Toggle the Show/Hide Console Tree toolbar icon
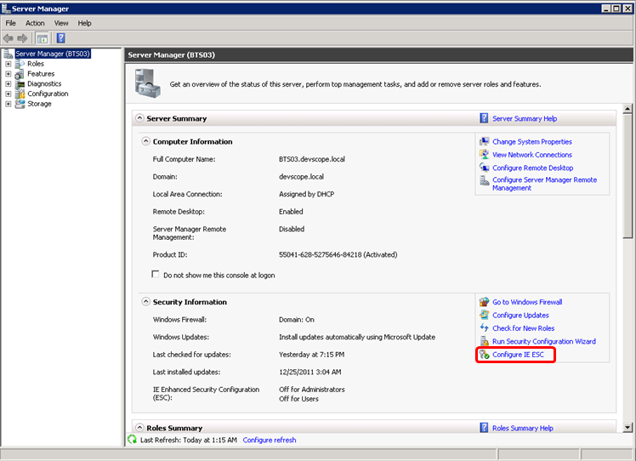636x461 pixels. point(43,38)
